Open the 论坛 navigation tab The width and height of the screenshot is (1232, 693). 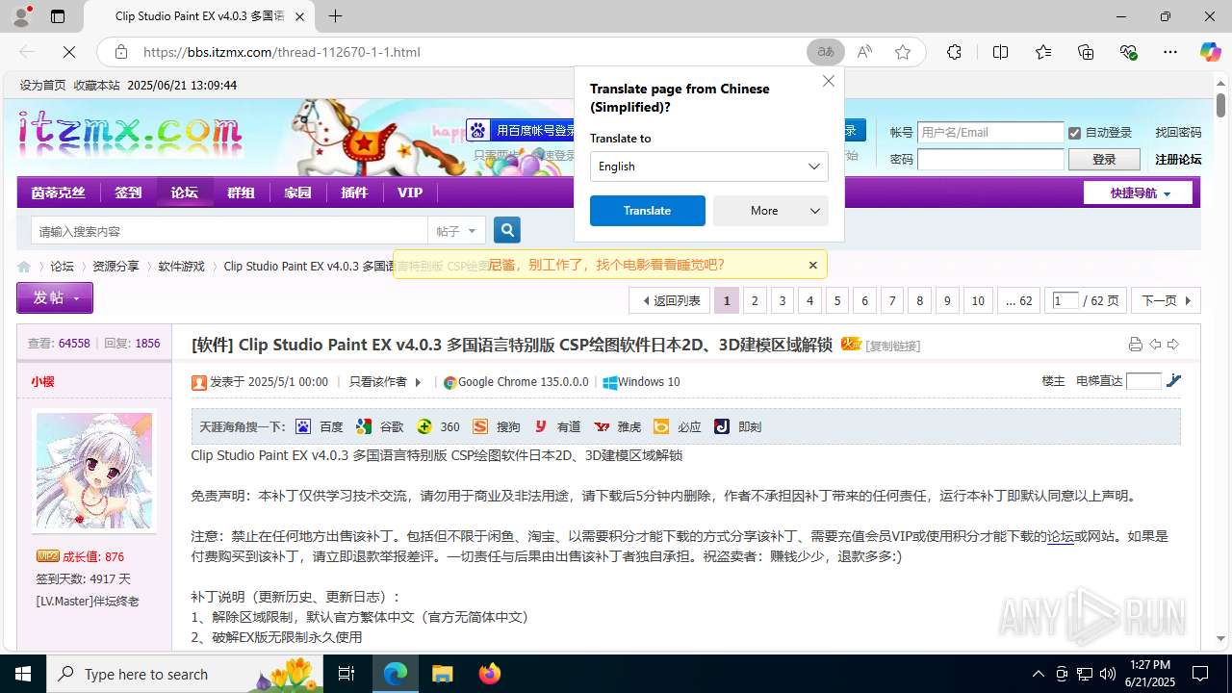pos(185,192)
